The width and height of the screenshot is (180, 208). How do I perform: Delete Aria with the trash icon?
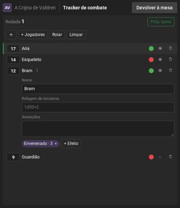[170, 48]
